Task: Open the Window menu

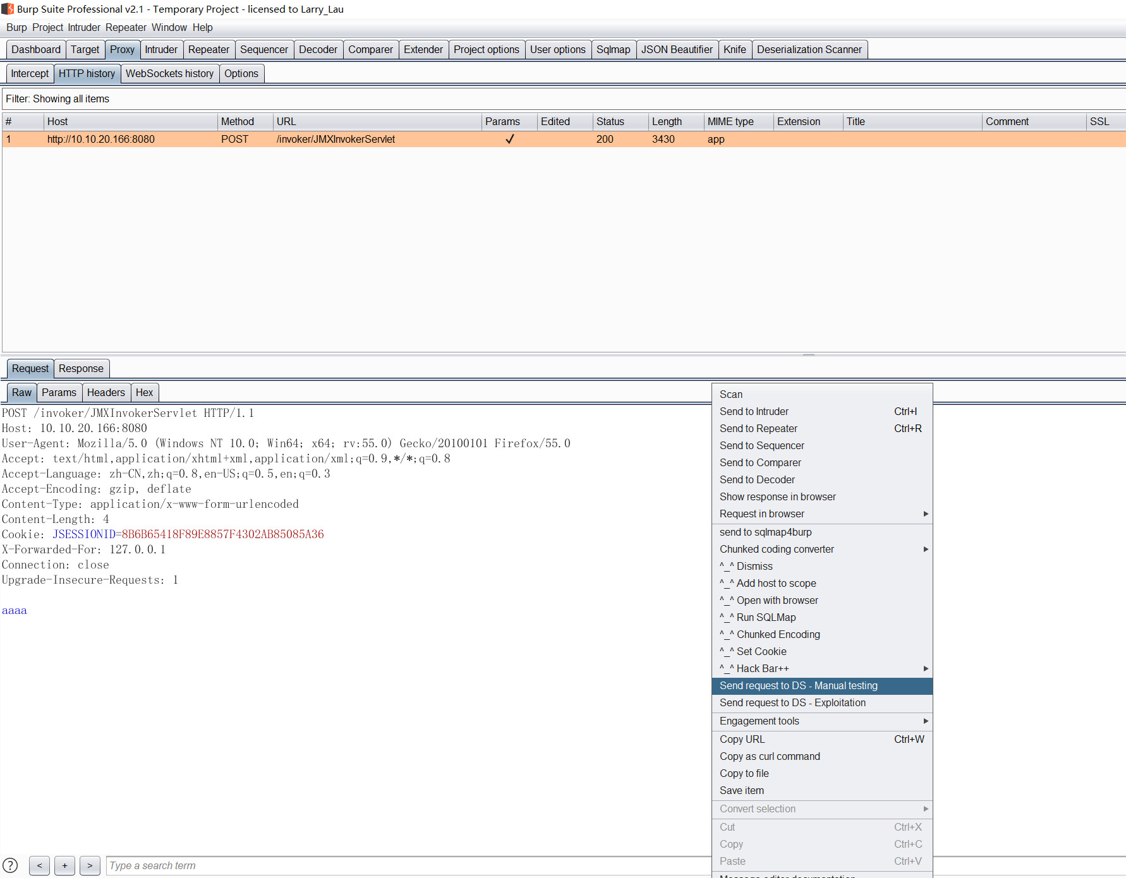Action: coord(169,27)
